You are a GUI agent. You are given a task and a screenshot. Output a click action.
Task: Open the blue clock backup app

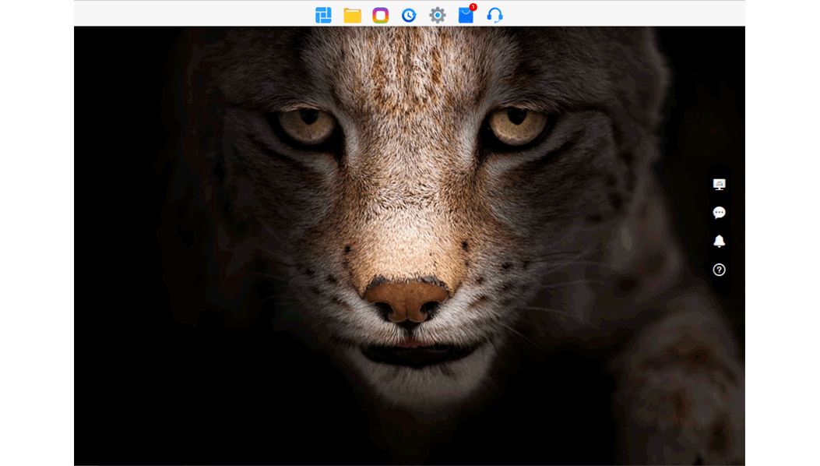[x=409, y=15]
